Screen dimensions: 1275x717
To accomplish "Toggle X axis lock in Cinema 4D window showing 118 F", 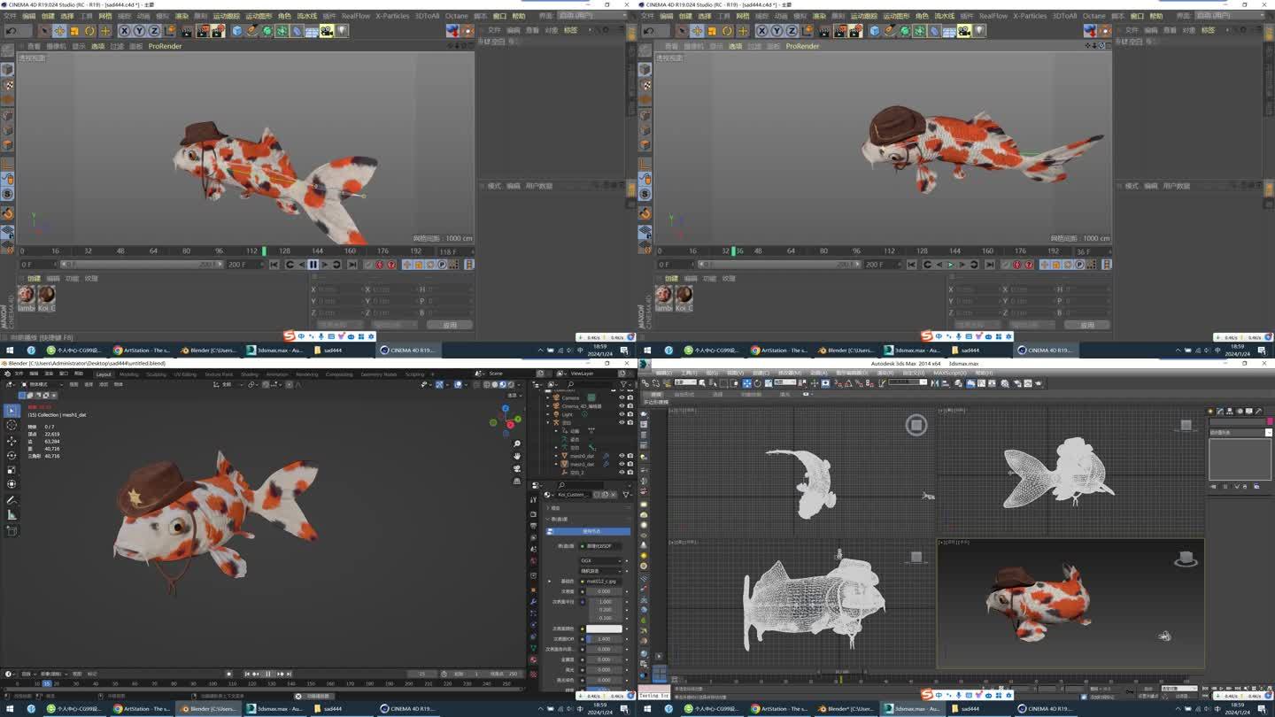I will tap(125, 31).
